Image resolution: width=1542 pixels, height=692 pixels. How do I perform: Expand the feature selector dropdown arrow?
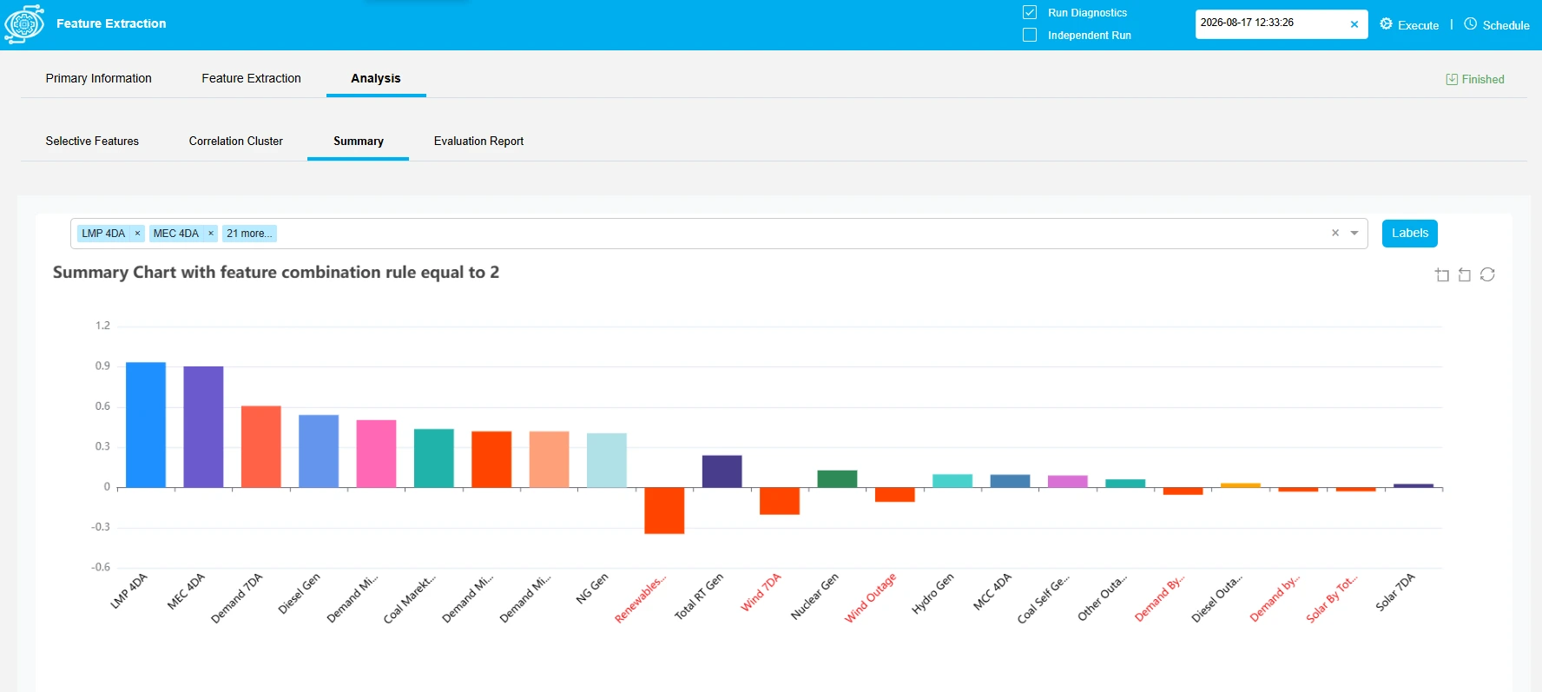[1354, 233]
